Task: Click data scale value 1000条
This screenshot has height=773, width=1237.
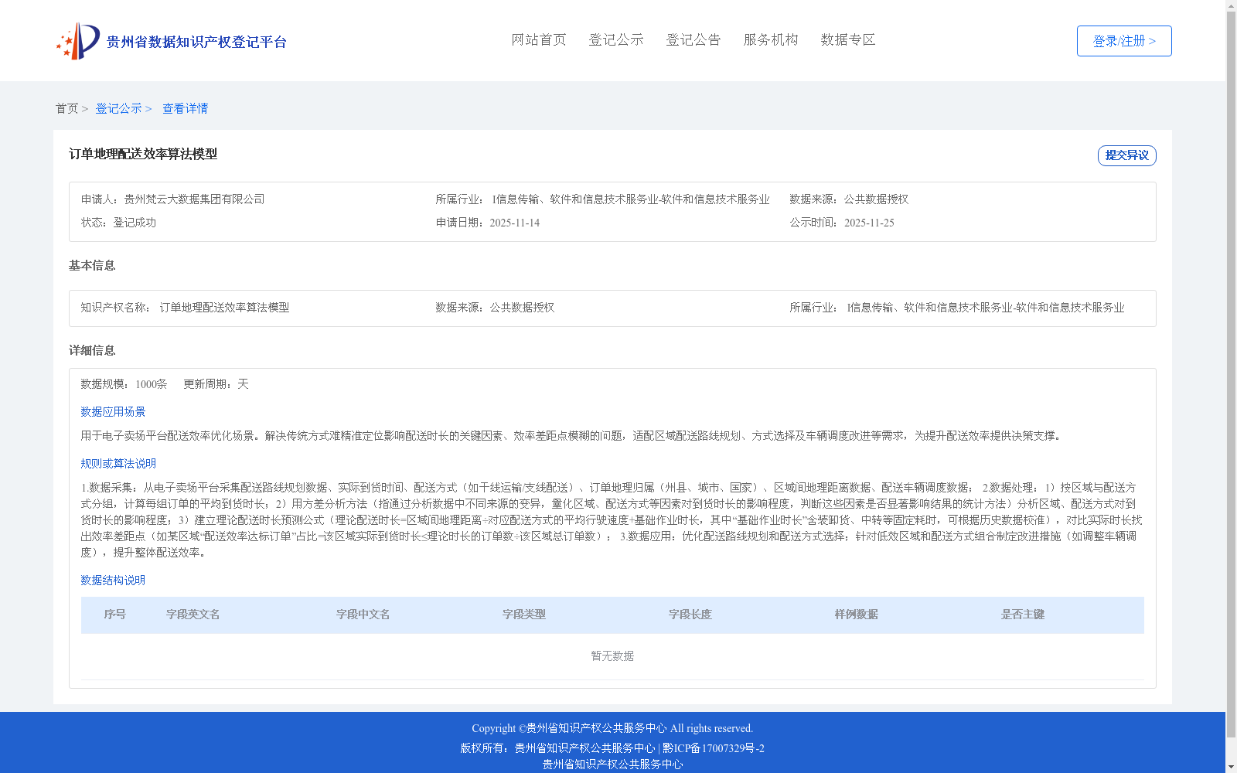Action: [152, 384]
